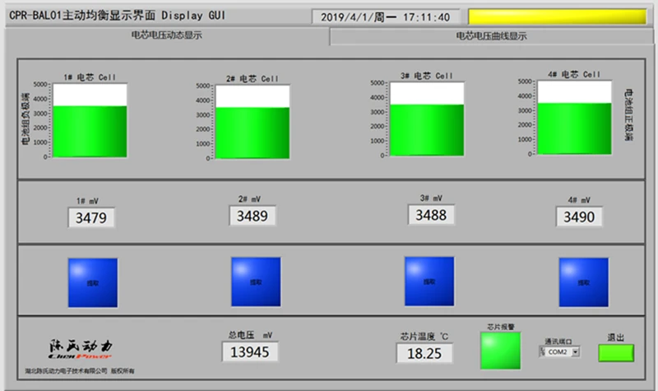658x391 pixels.
Task: Click the 芯片温度 field showing 18.25
Action: point(424,353)
